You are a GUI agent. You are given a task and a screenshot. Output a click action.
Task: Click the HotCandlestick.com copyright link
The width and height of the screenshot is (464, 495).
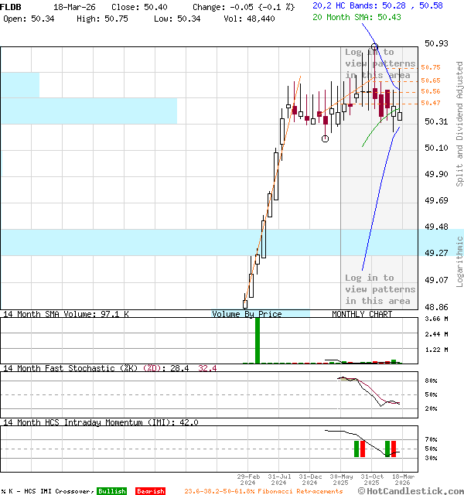pos(411,490)
